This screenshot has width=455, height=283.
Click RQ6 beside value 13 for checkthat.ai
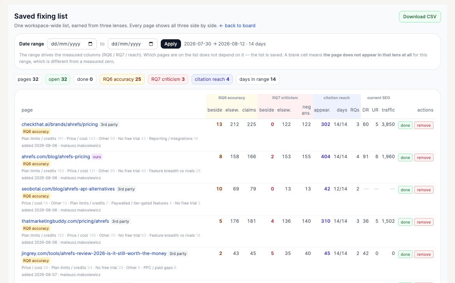pos(219,124)
